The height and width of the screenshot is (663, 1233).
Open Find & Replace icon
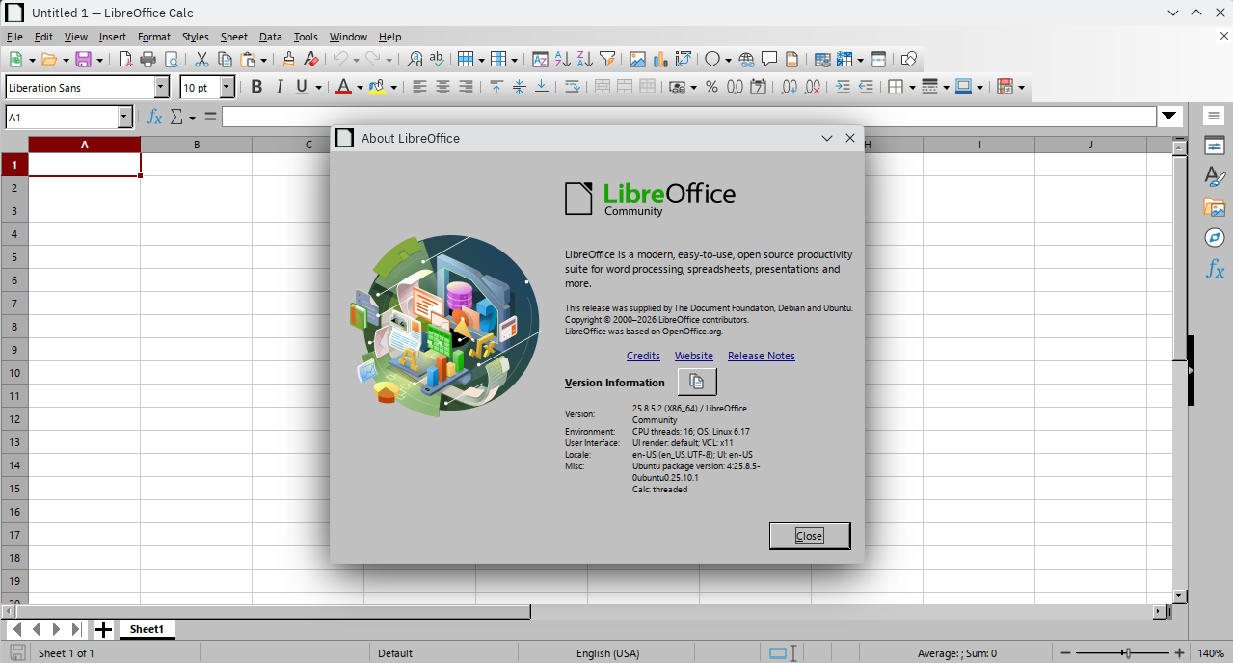point(415,60)
